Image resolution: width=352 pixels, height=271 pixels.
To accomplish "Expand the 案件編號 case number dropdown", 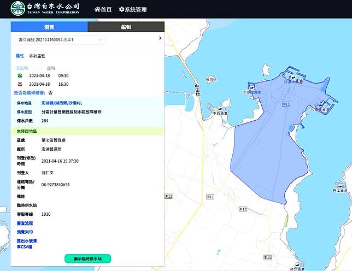I will 60,40.
